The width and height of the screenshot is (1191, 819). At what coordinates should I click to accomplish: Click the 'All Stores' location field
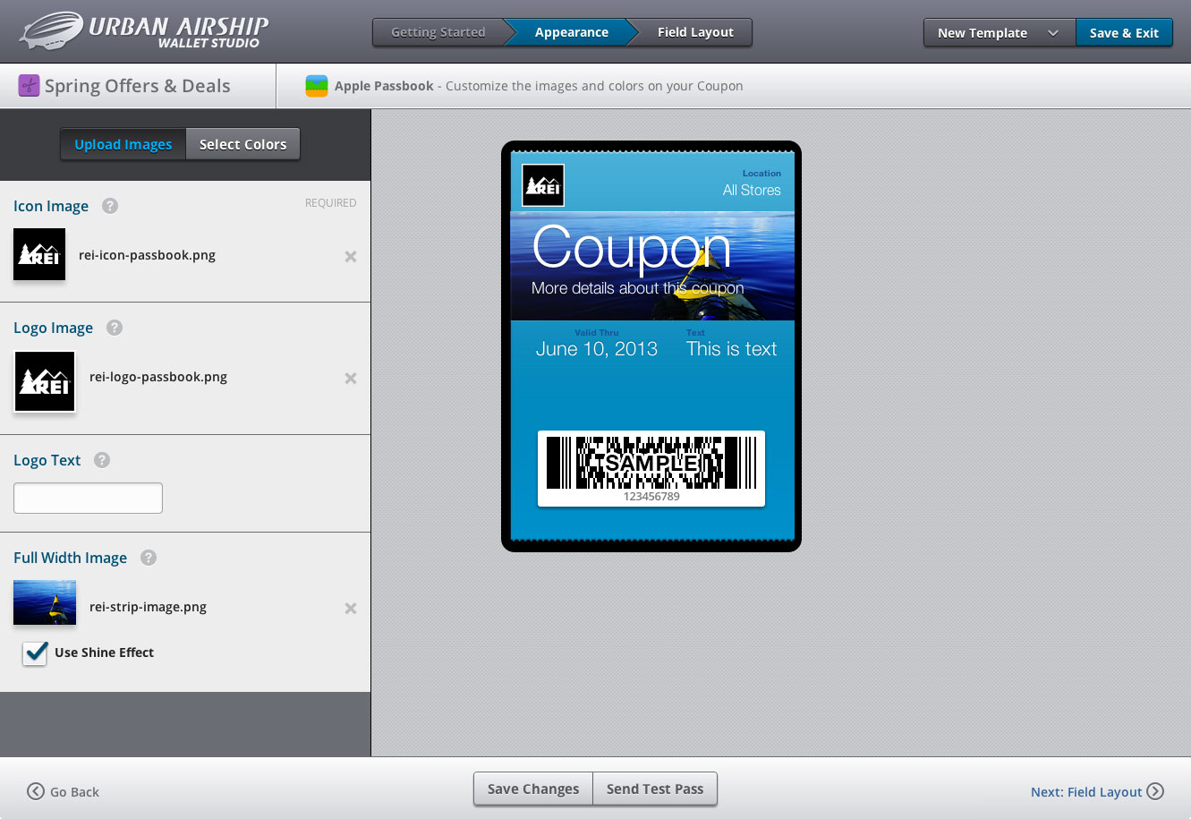[752, 190]
